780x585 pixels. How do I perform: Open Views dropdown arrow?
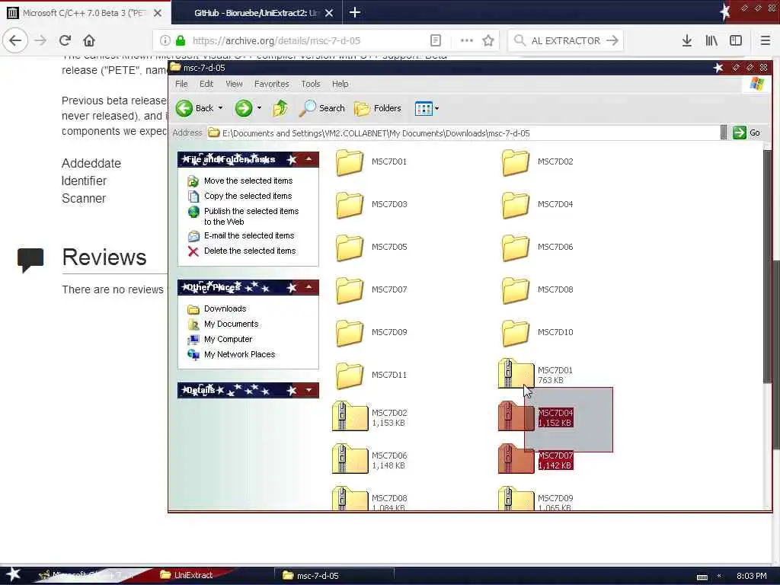pos(436,108)
